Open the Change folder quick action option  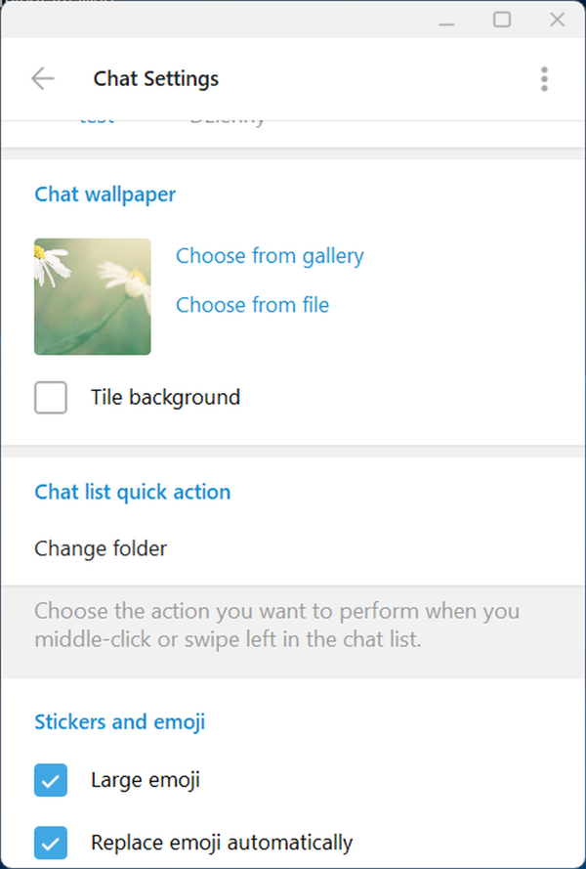(x=101, y=548)
